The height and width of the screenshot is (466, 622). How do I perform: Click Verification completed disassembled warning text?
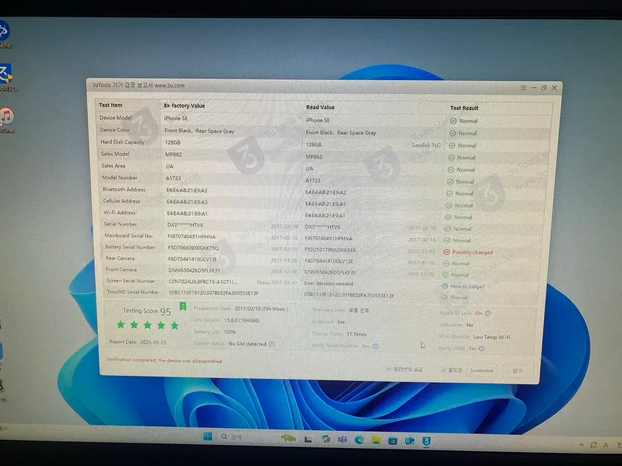point(164,360)
